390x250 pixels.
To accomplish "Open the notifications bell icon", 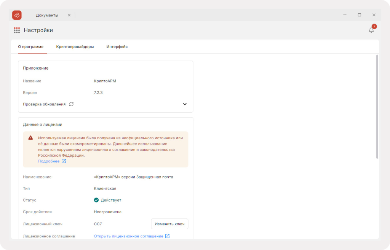I will (x=371, y=30).
